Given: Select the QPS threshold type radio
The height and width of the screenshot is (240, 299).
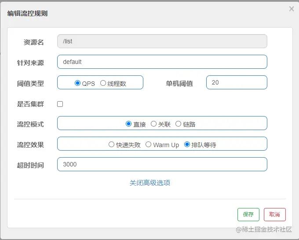Looking at the screenshot, I should pos(77,83).
